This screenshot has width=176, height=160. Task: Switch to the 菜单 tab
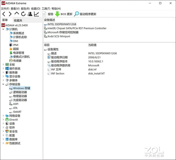[x=5, y=20]
